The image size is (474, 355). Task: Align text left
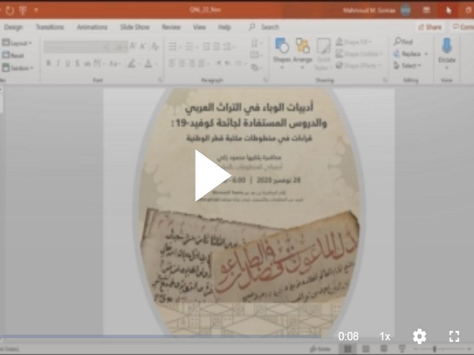(x=172, y=63)
